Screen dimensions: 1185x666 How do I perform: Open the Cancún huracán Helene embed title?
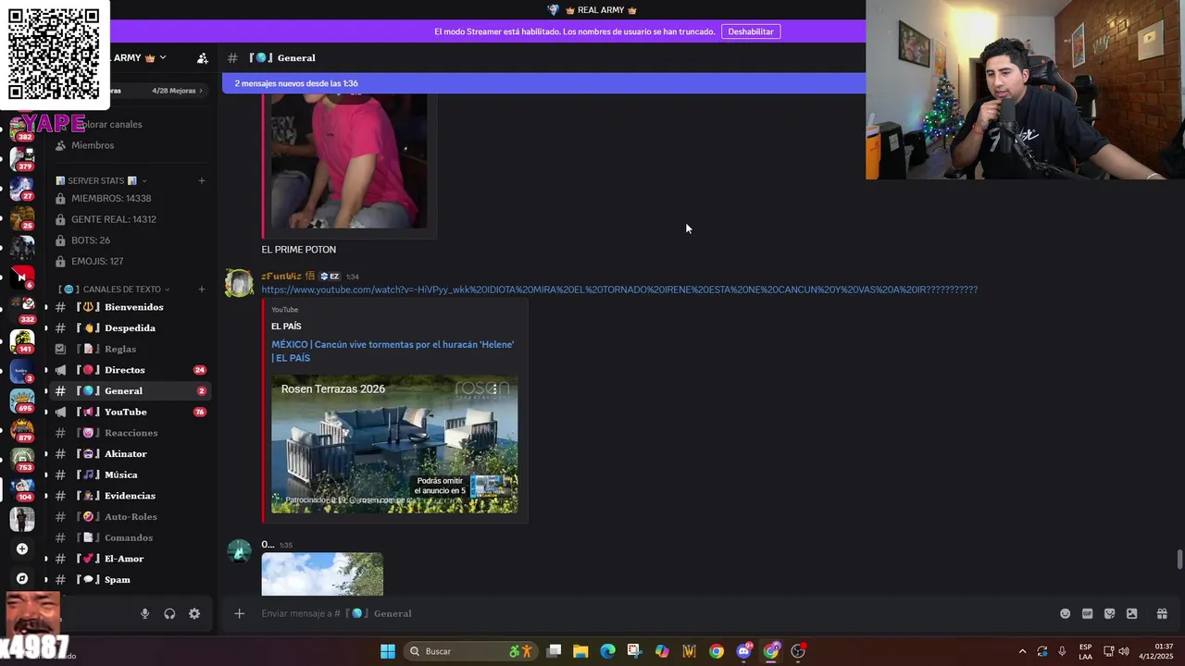[x=393, y=351]
